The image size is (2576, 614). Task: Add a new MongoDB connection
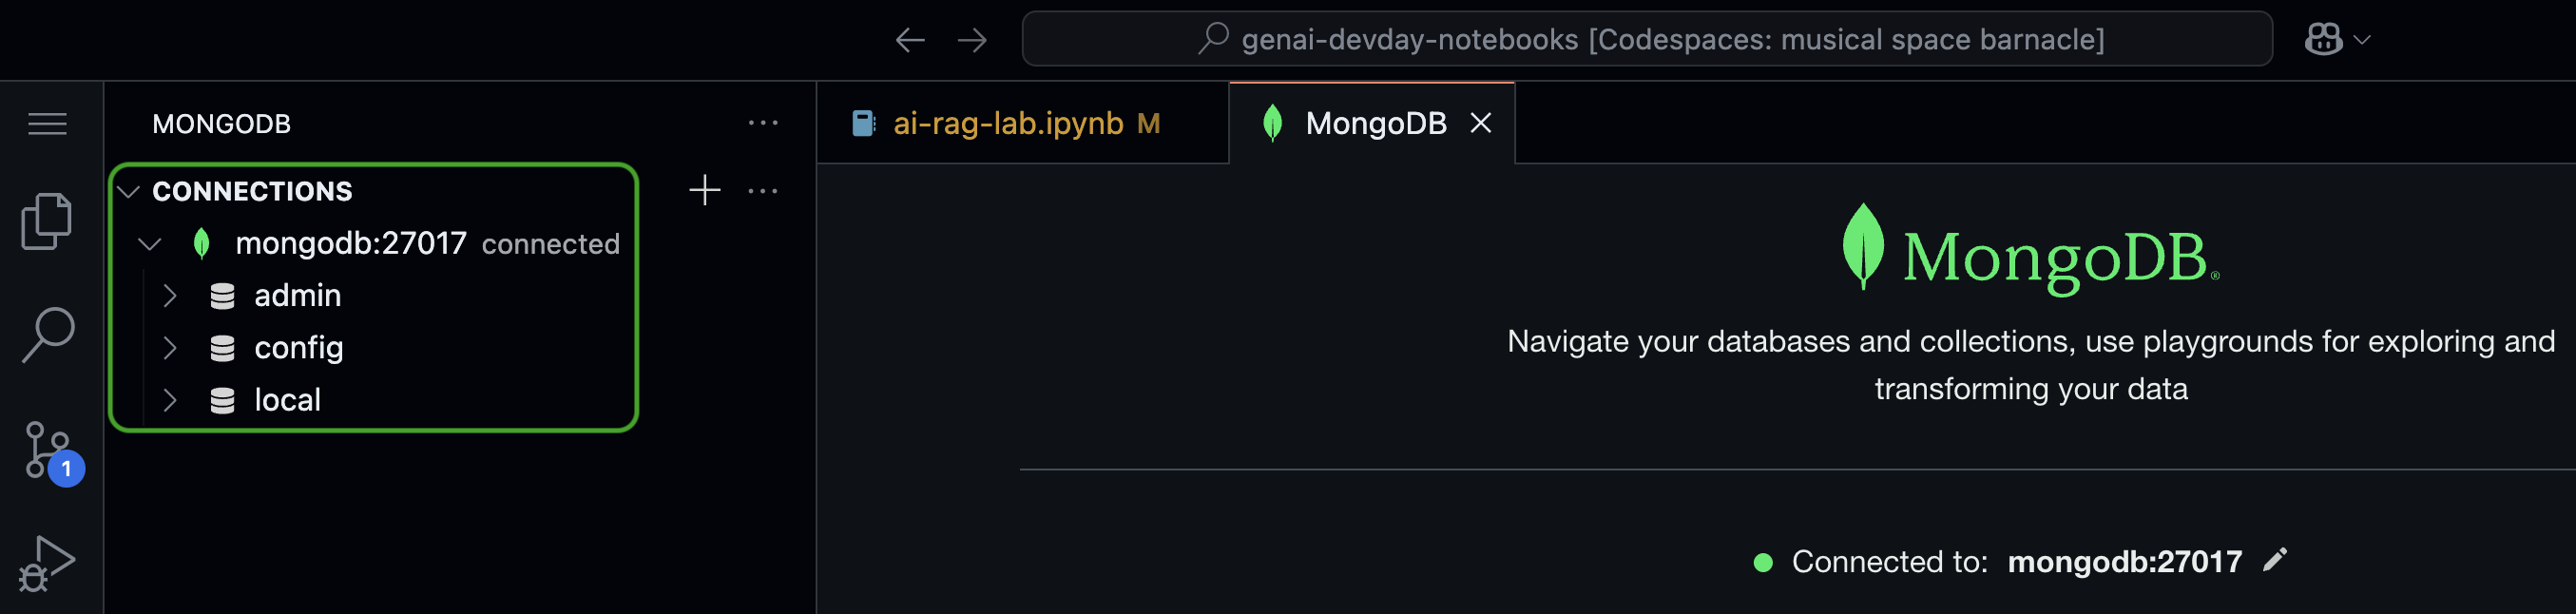(x=705, y=190)
